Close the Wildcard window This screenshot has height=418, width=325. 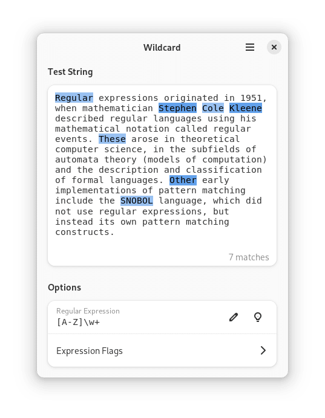274,47
